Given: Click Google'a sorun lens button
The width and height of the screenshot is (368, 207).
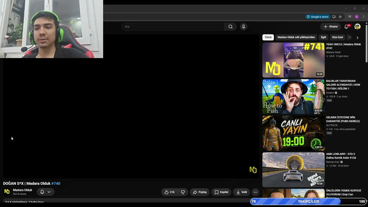Looking at the screenshot, I should click(317, 17).
